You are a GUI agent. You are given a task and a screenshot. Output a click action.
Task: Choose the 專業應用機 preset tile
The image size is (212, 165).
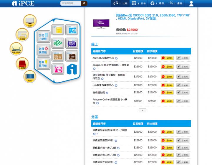point(43,64)
